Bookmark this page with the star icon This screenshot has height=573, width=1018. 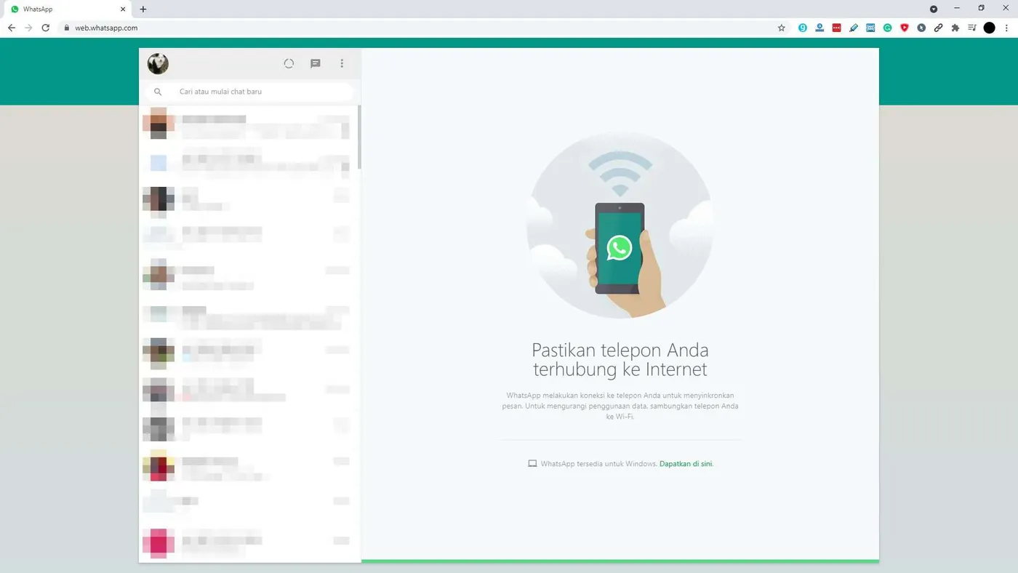(782, 28)
